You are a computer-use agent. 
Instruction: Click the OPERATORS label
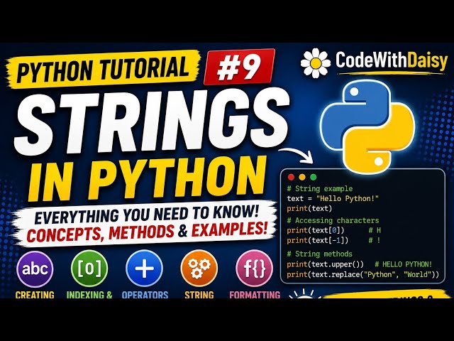coord(145,295)
